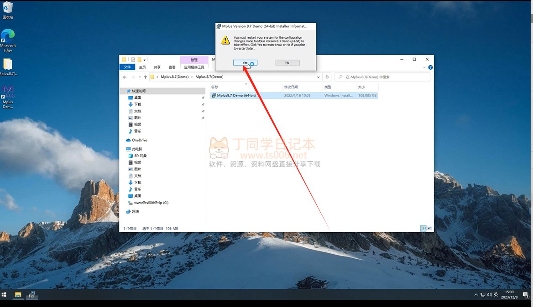The image size is (533, 307).
Task: Click the 108,085 KB size cell
Action: click(x=367, y=96)
